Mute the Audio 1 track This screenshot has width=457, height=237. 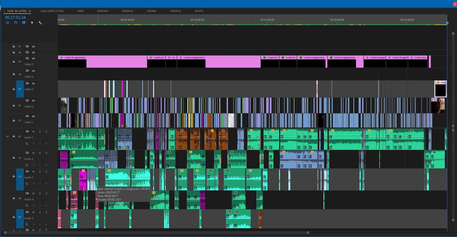click(x=34, y=131)
